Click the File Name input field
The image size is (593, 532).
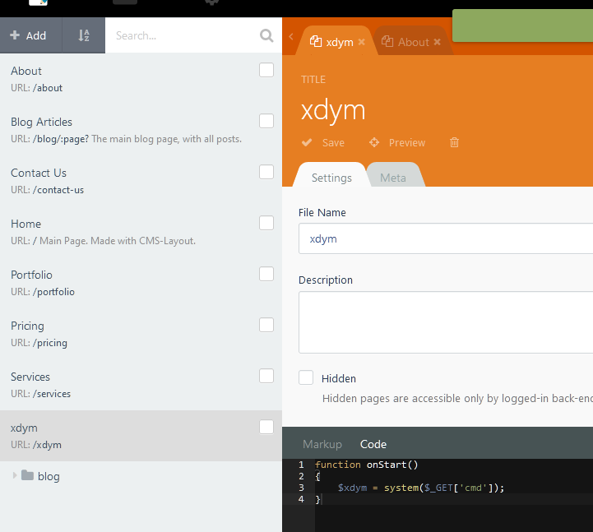click(x=444, y=238)
